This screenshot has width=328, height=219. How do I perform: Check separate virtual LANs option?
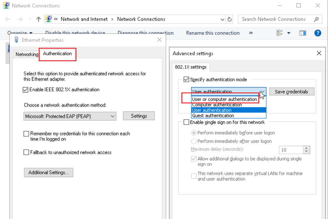coord(194,176)
